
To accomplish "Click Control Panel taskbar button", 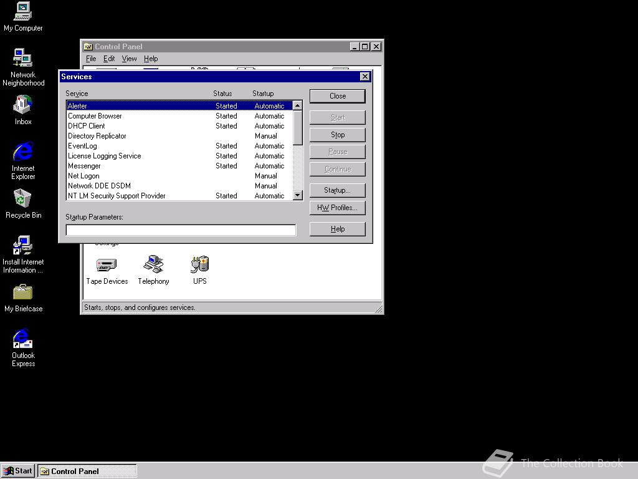I will 87,472.
